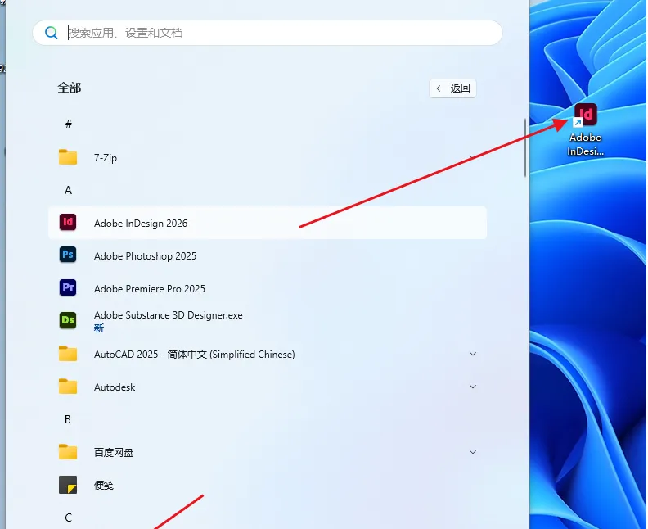Expand the 百度网盘 folder chevron
The image size is (648, 529).
tap(473, 452)
